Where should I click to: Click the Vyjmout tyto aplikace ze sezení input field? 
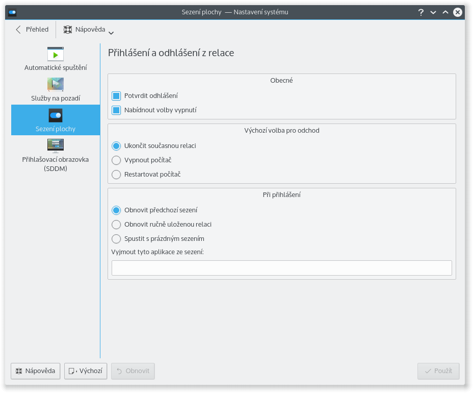(281, 268)
